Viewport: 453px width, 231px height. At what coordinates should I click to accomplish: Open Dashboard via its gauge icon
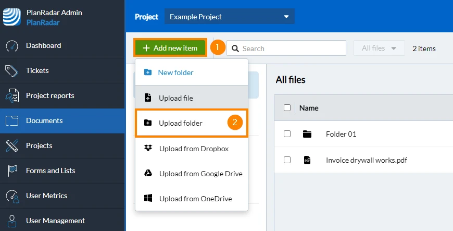pos(12,46)
